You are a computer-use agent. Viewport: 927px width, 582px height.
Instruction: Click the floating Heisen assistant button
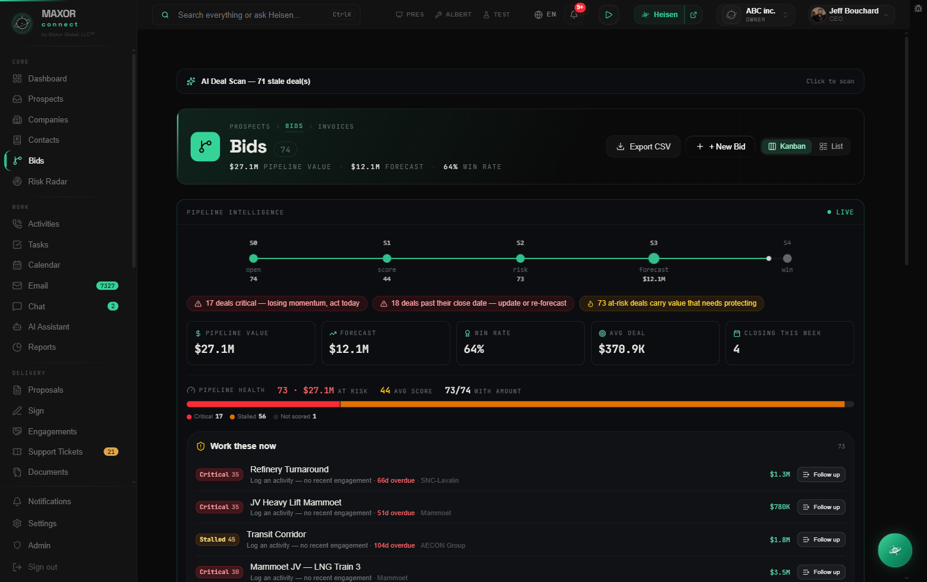[x=895, y=550]
